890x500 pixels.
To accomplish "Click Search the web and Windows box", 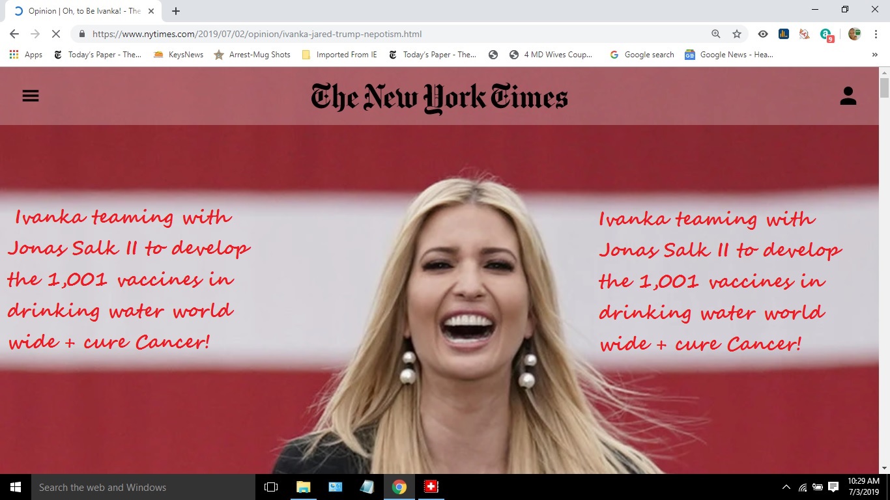I will (x=143, y=487).
